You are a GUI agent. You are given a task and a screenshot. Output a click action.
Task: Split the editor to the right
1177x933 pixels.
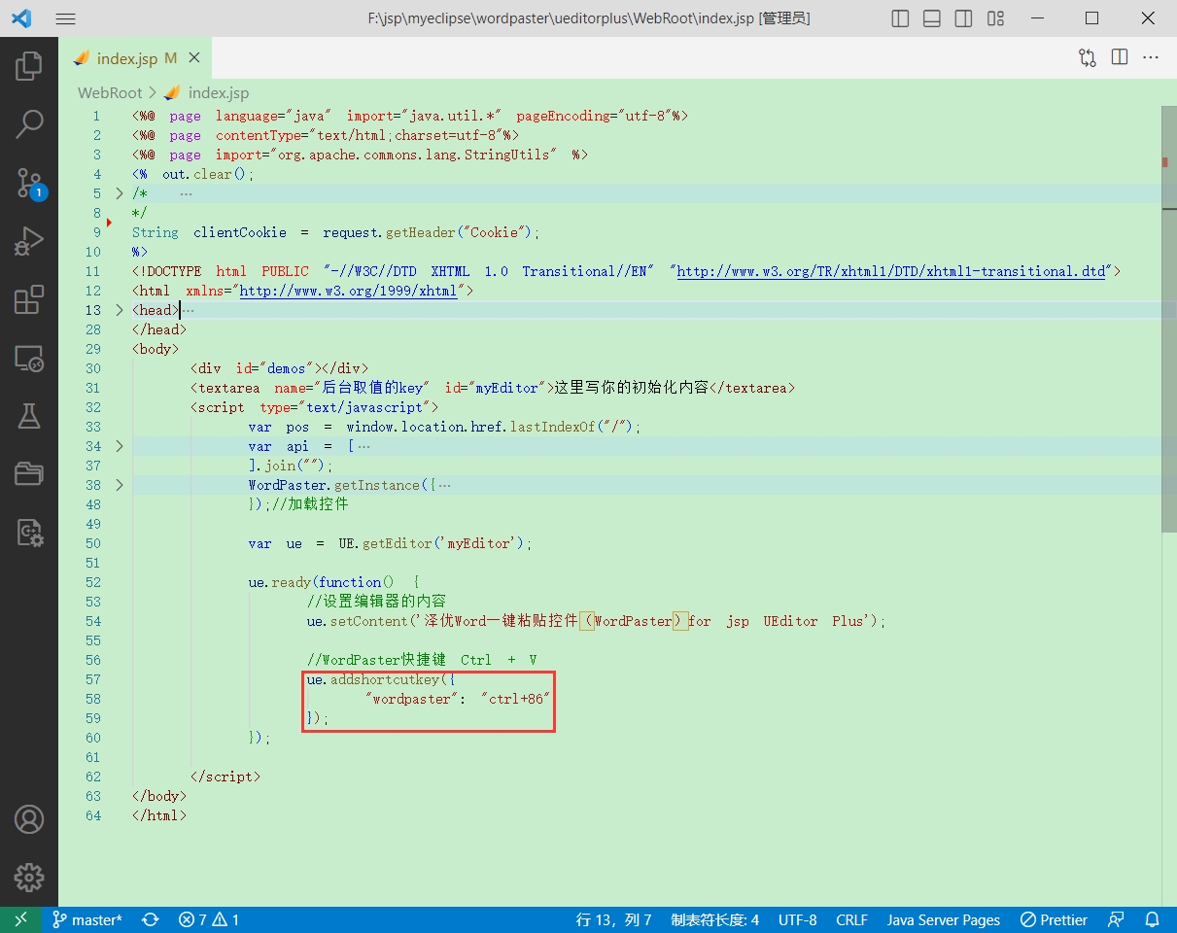coord(1120,58)
